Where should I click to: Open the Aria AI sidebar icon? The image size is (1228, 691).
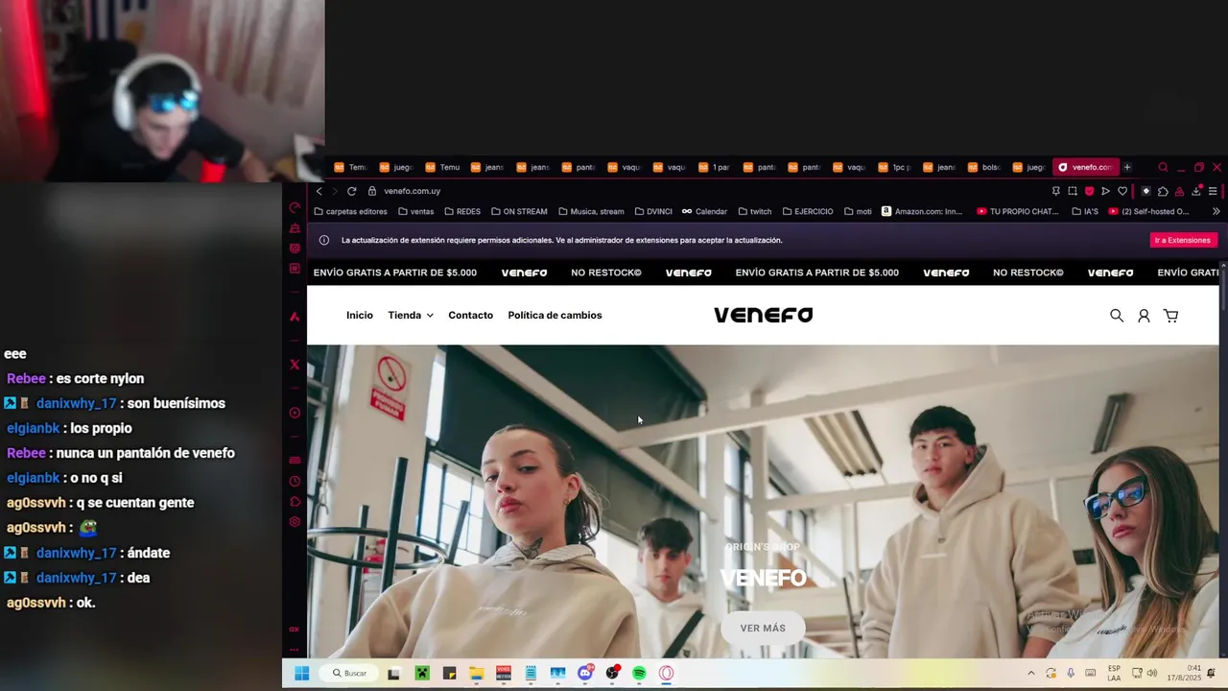pos(295,317)
